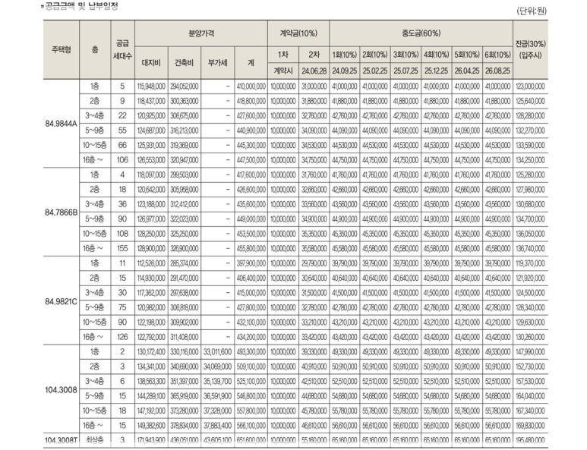Viewport: 587px width, 450px height.
Task: Click balance amount 123,000,000
Action: pyautogui.click(x=530, y=87)
